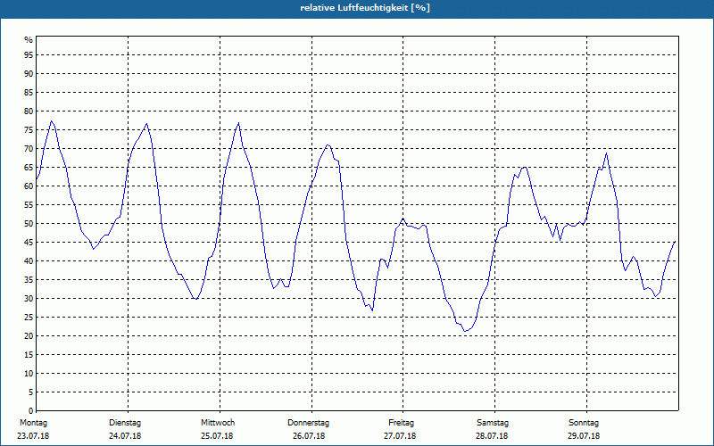Select the date label 26.07.18
Viewport: 714px width, 446px height.
(309, 436)
